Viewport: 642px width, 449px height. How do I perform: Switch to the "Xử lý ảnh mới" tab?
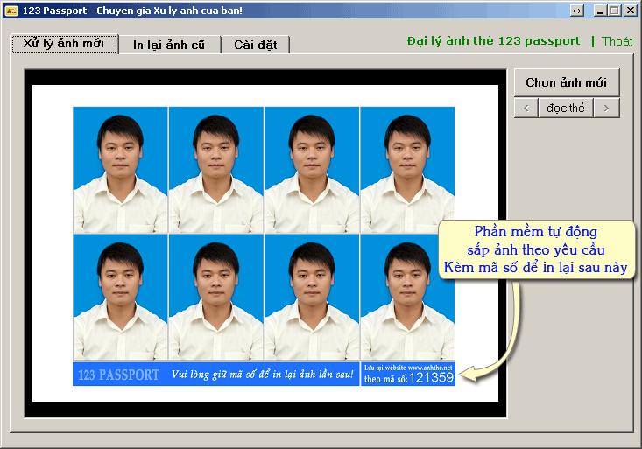coord(64,44)
